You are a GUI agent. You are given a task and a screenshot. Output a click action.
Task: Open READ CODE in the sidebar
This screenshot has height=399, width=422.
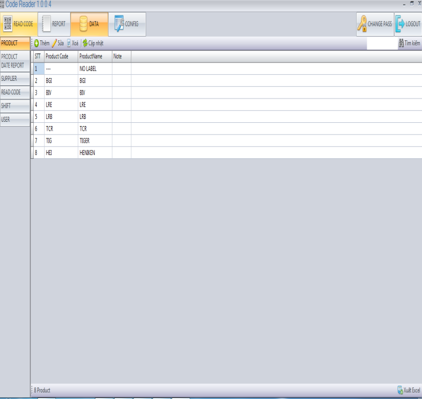15,92
